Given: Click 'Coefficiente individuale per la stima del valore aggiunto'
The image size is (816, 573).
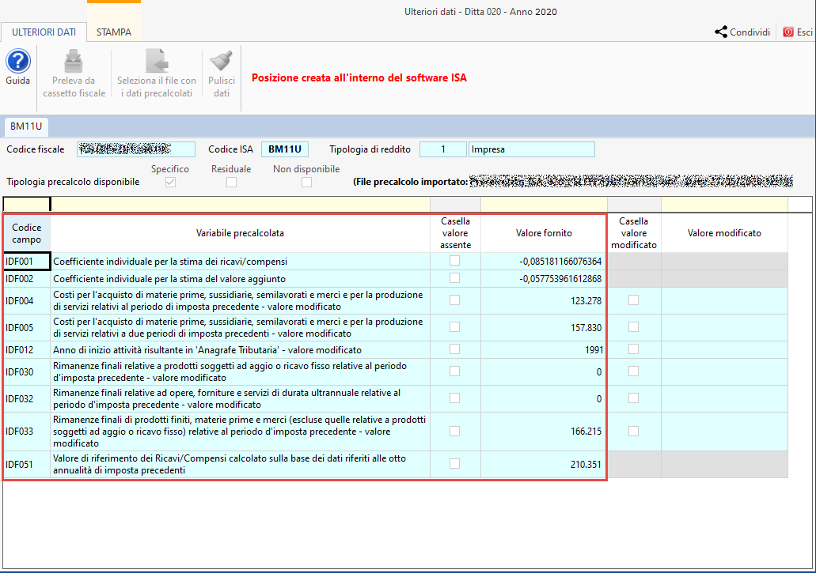Looking at the screenshot, I should (169, 279).
